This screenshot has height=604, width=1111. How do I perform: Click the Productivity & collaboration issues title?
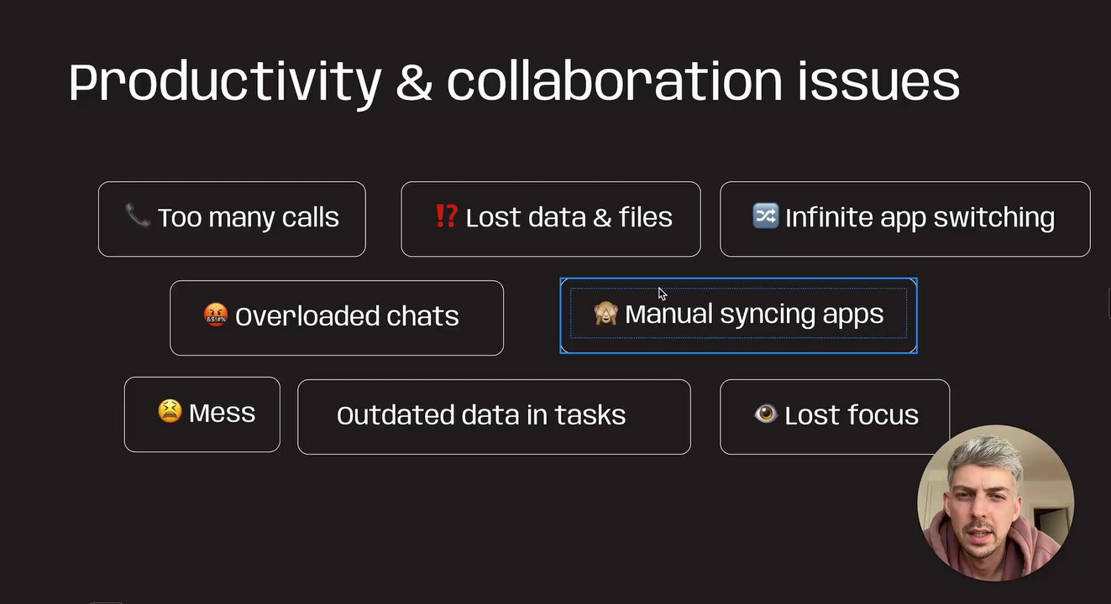(514, 82)
